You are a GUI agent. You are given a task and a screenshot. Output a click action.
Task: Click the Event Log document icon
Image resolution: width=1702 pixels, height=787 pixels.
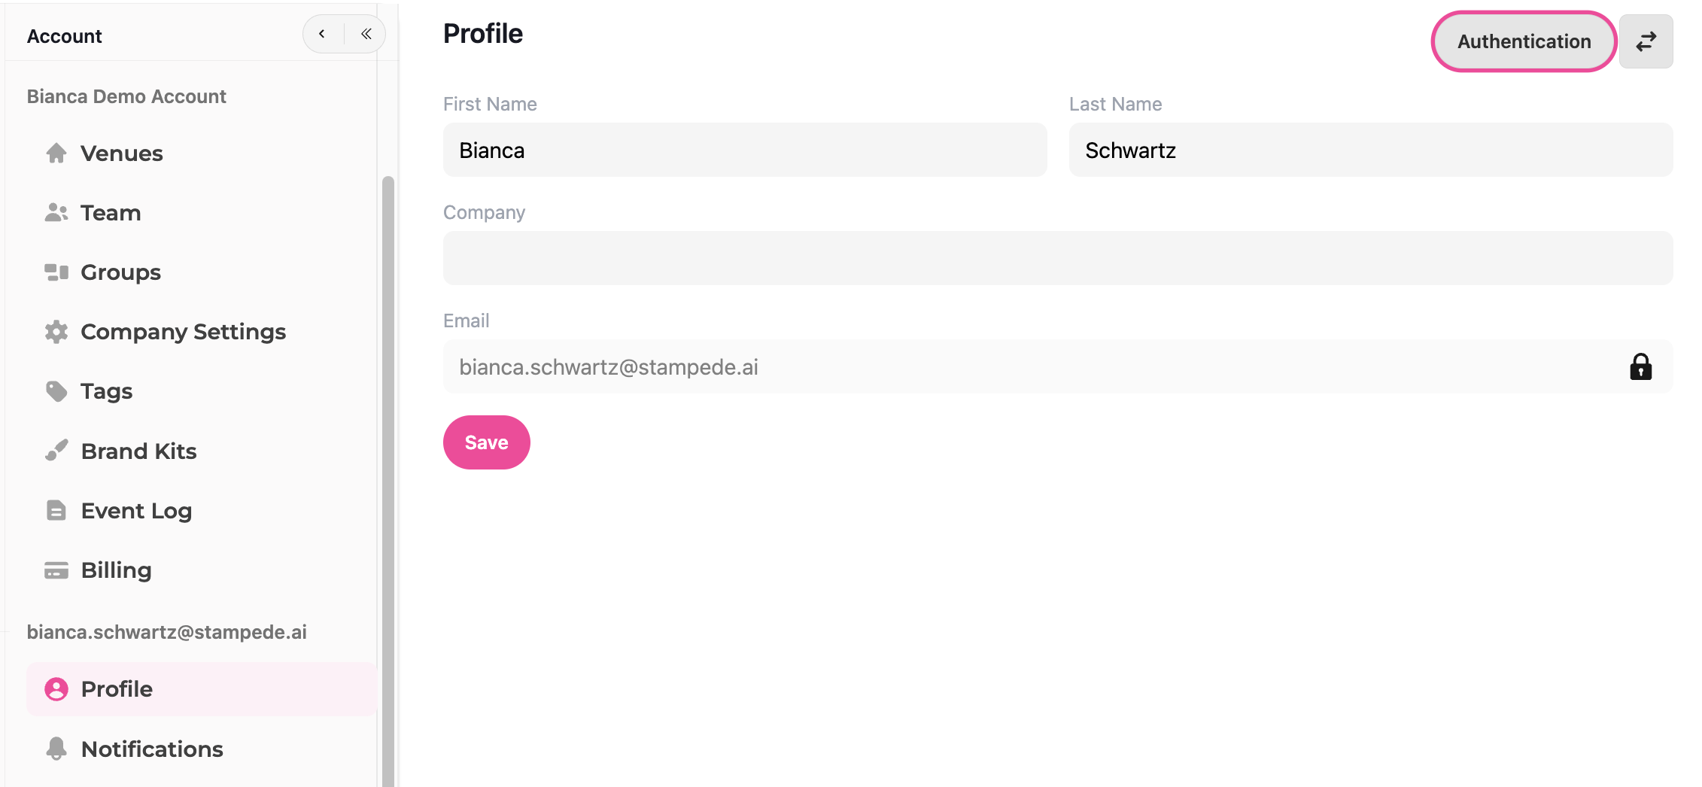(56, 510)
